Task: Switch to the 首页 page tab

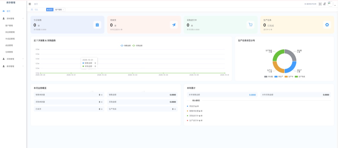Action: 50,10
